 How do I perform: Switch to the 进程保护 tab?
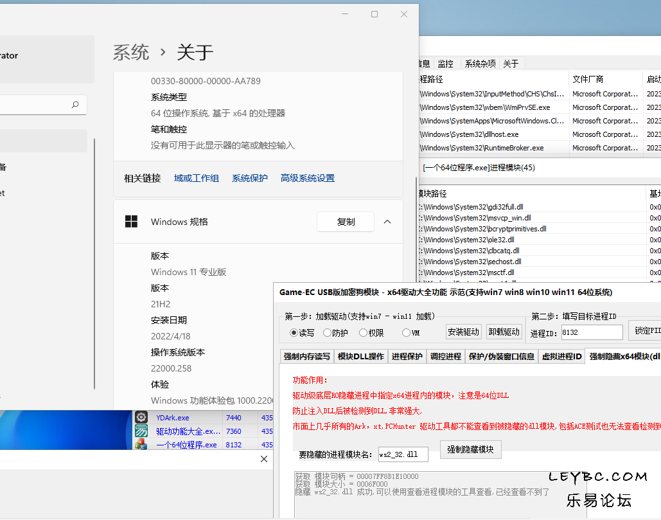pos(407,356)
